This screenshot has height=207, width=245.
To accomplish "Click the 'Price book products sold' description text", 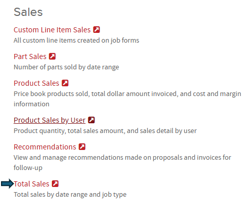I will tap(127, 99).
